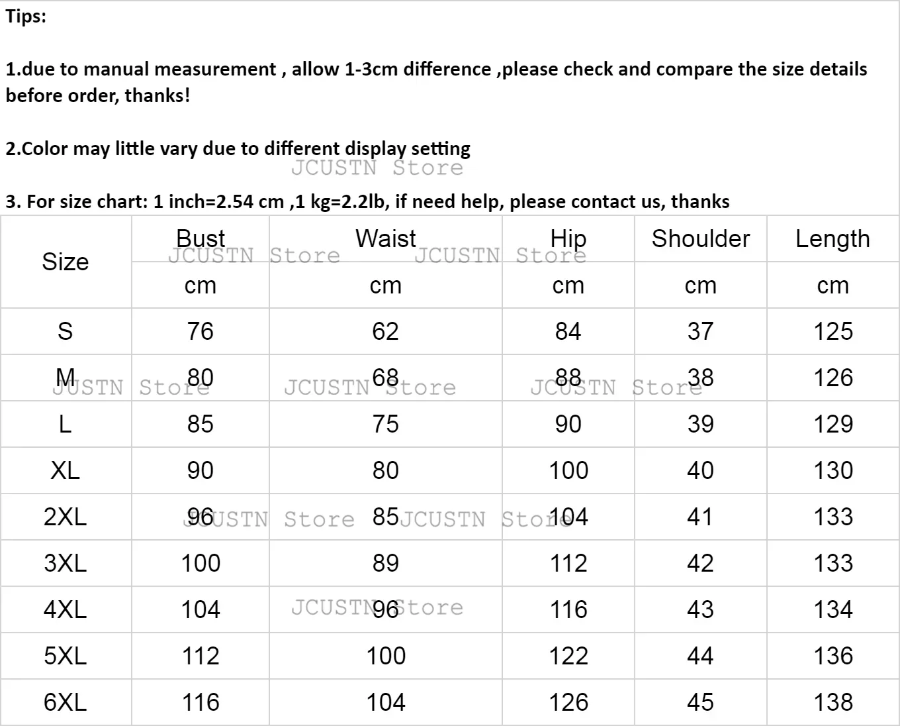Select the Bust column header

pyautogui.click(x=201, y=238)
